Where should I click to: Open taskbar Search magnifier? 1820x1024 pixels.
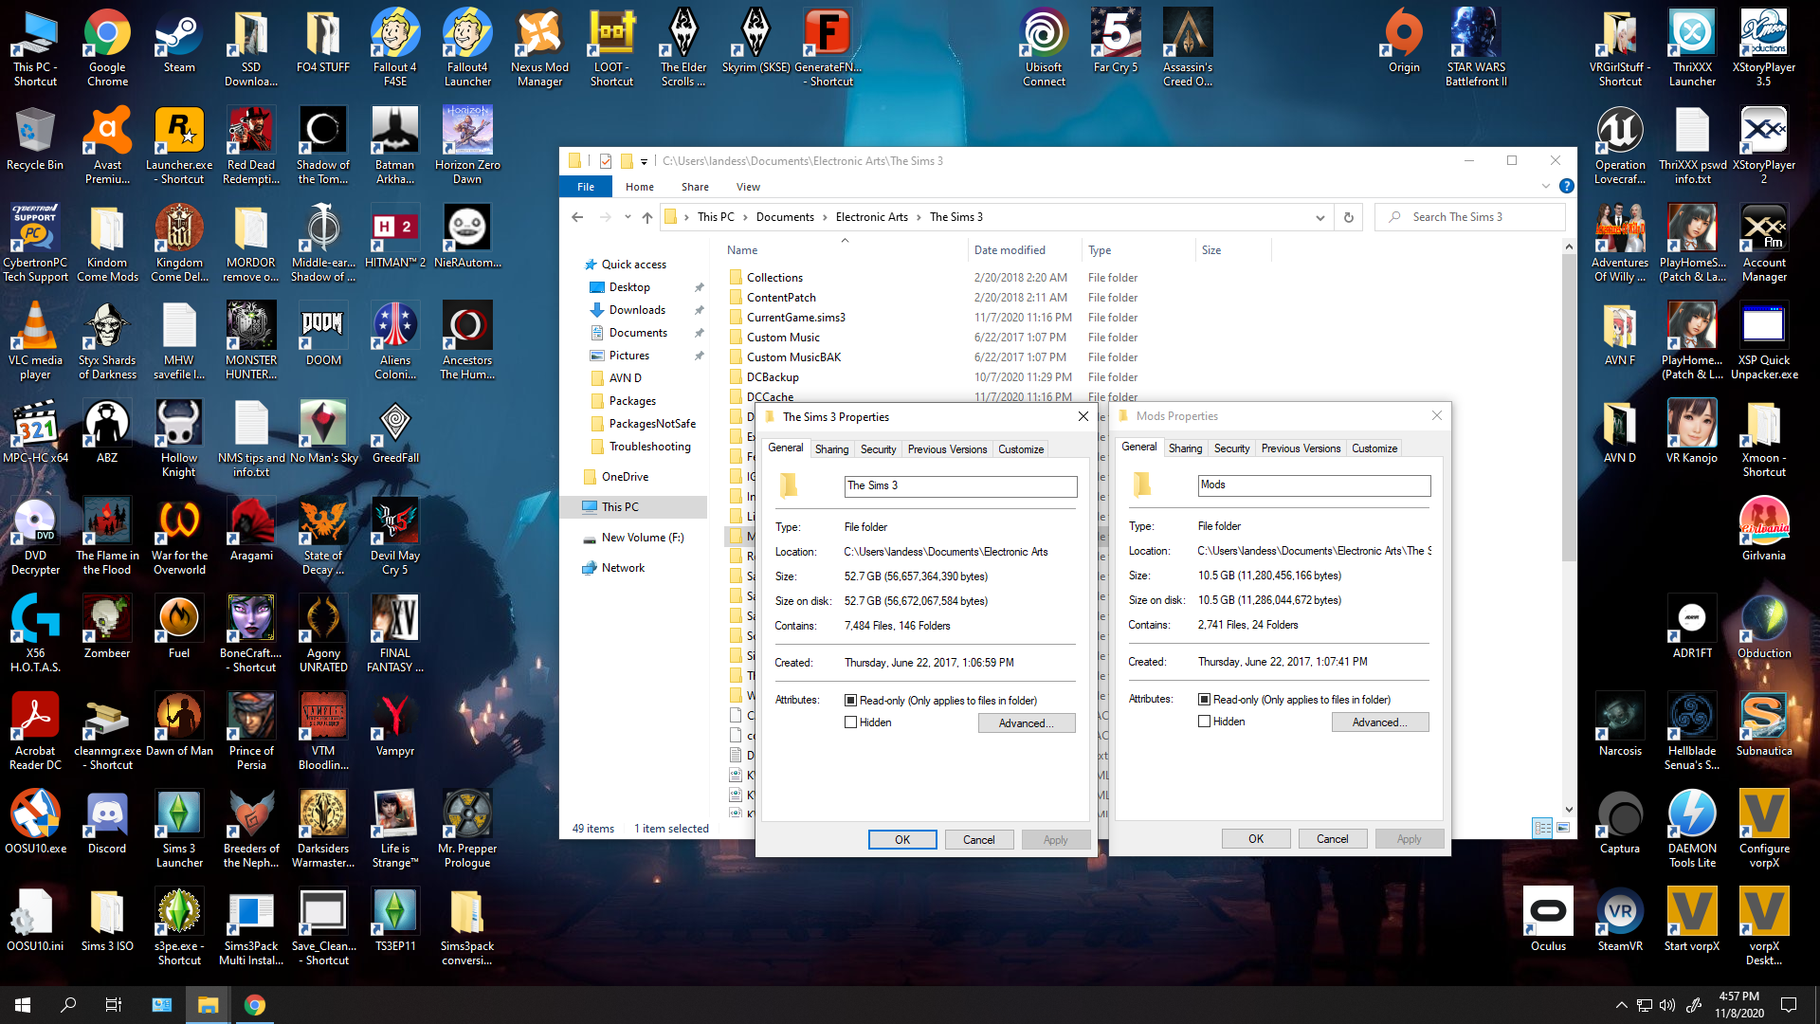[x=68, y=1005]
